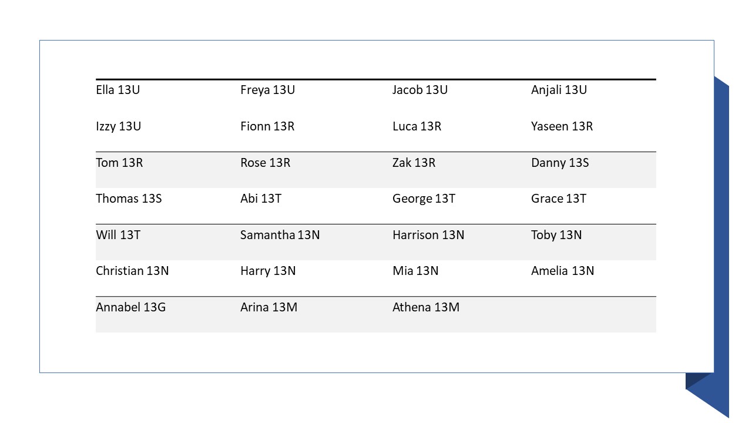The height and width of the screenshot is (423, 752).
Task: Select the Ella 13U table cell
Action: [118, 90]
